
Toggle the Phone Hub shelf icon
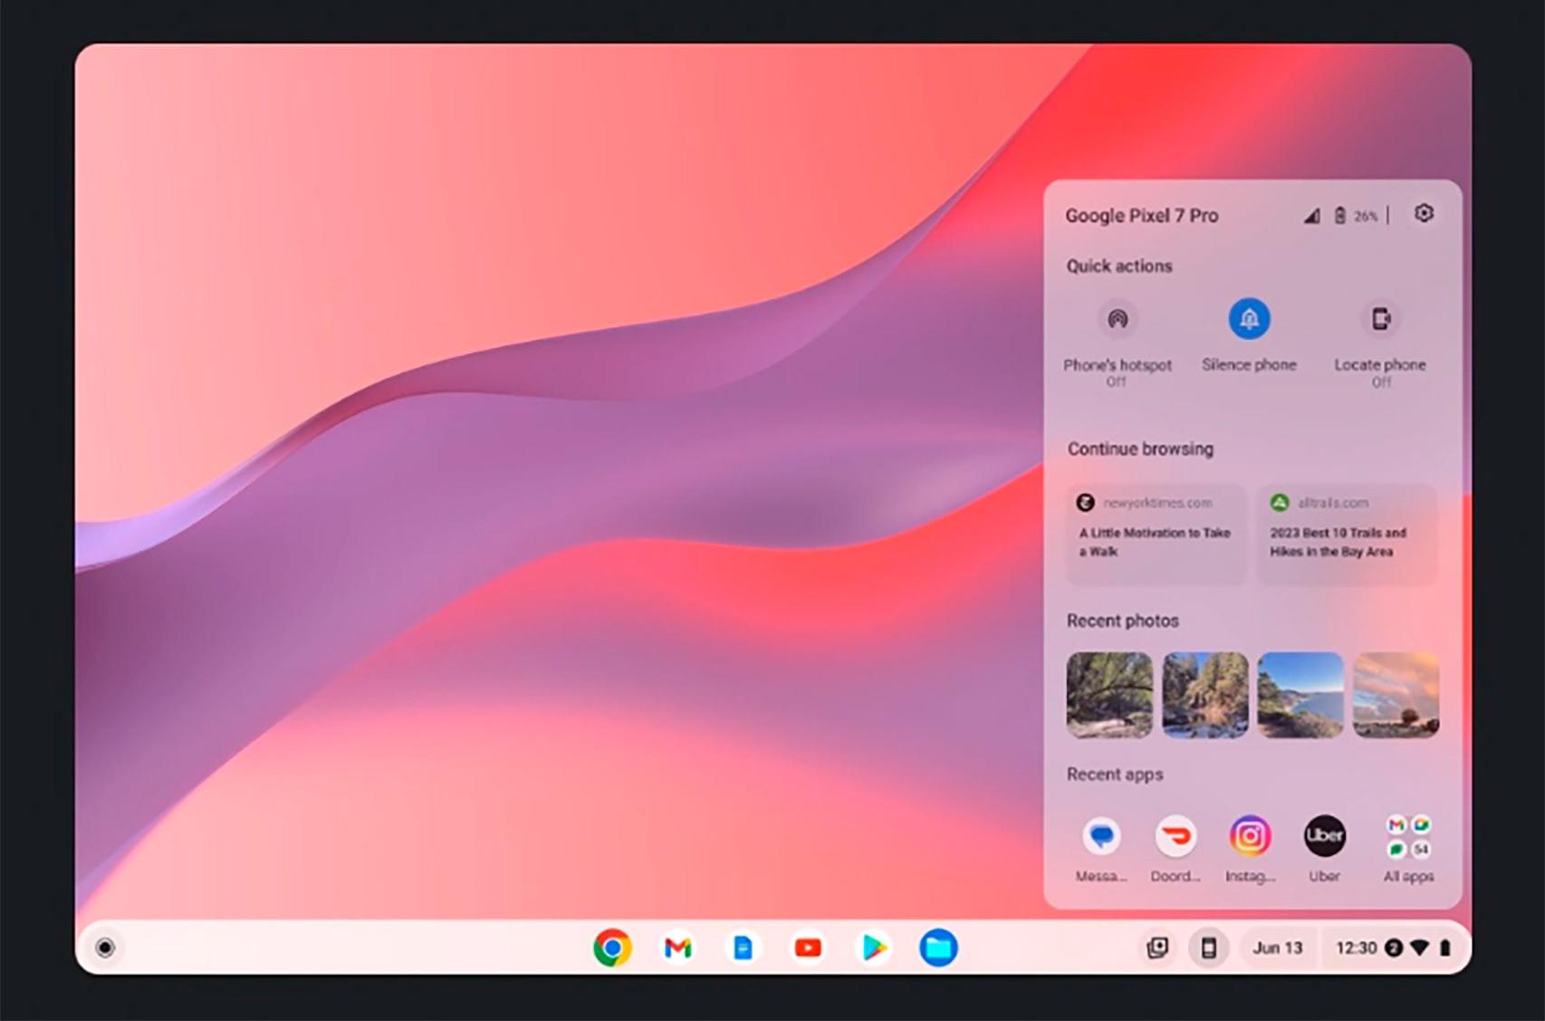click(1208, 948)
